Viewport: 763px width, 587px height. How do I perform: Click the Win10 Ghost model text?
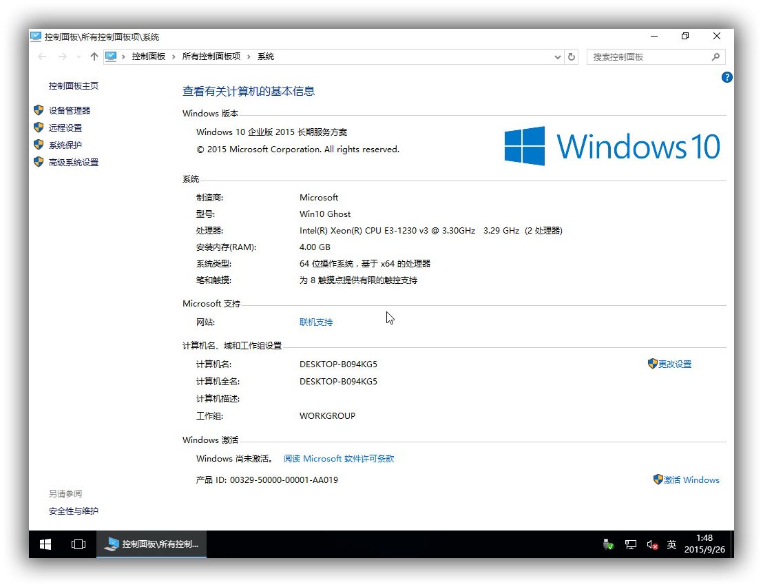[x=325, y=214]
